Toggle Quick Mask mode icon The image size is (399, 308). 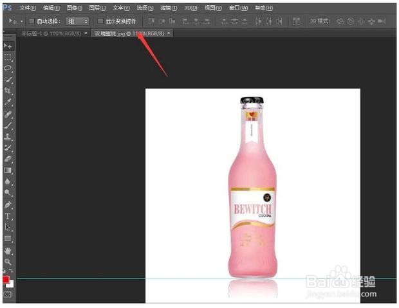(x=7, y=294)
